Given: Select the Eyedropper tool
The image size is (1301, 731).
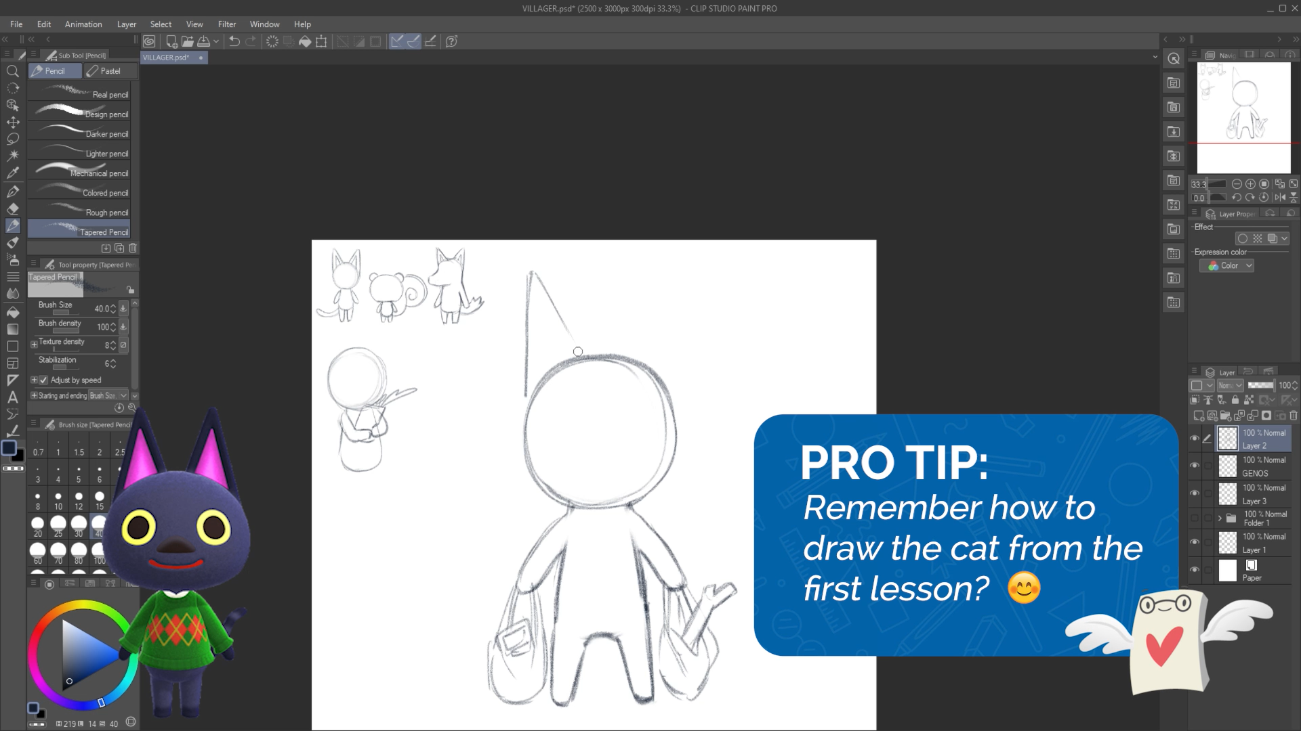Looking at the screenshot, I should [12, 174].
